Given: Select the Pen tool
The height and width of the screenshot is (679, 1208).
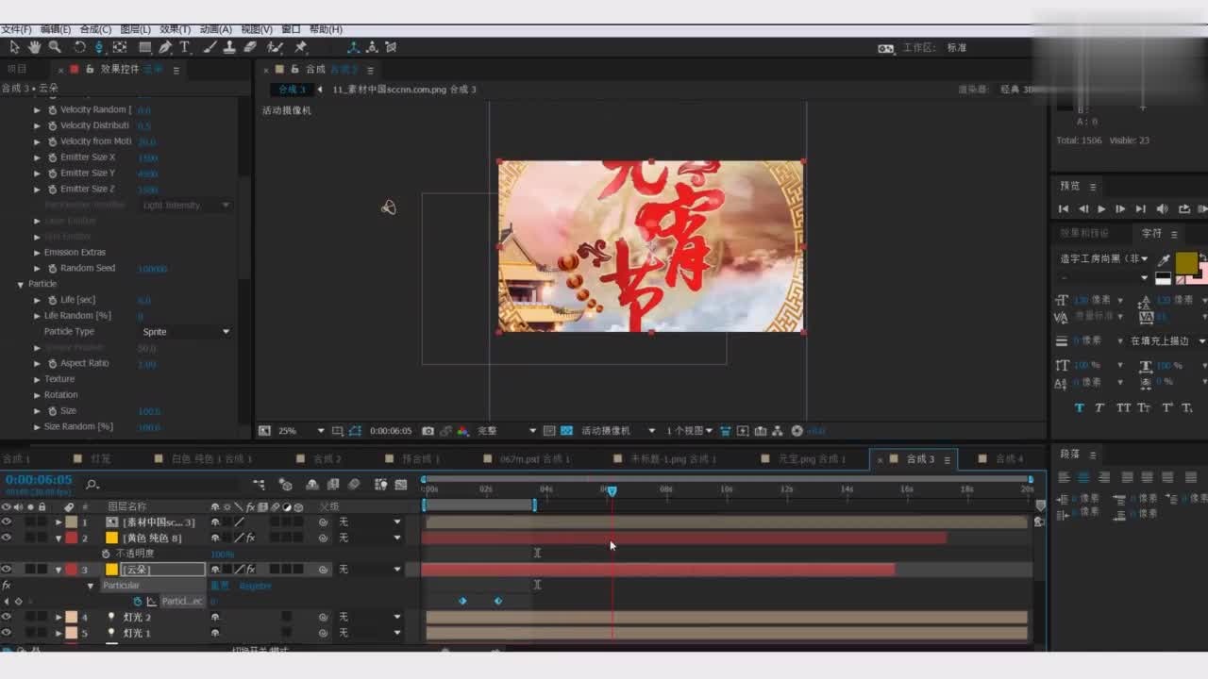Looking at the screenshot, I should [165, 47].
